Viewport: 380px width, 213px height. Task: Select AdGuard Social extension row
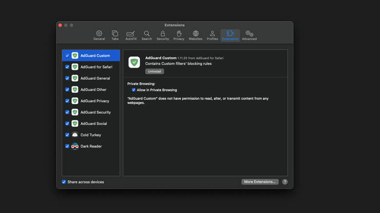[94, 124]
